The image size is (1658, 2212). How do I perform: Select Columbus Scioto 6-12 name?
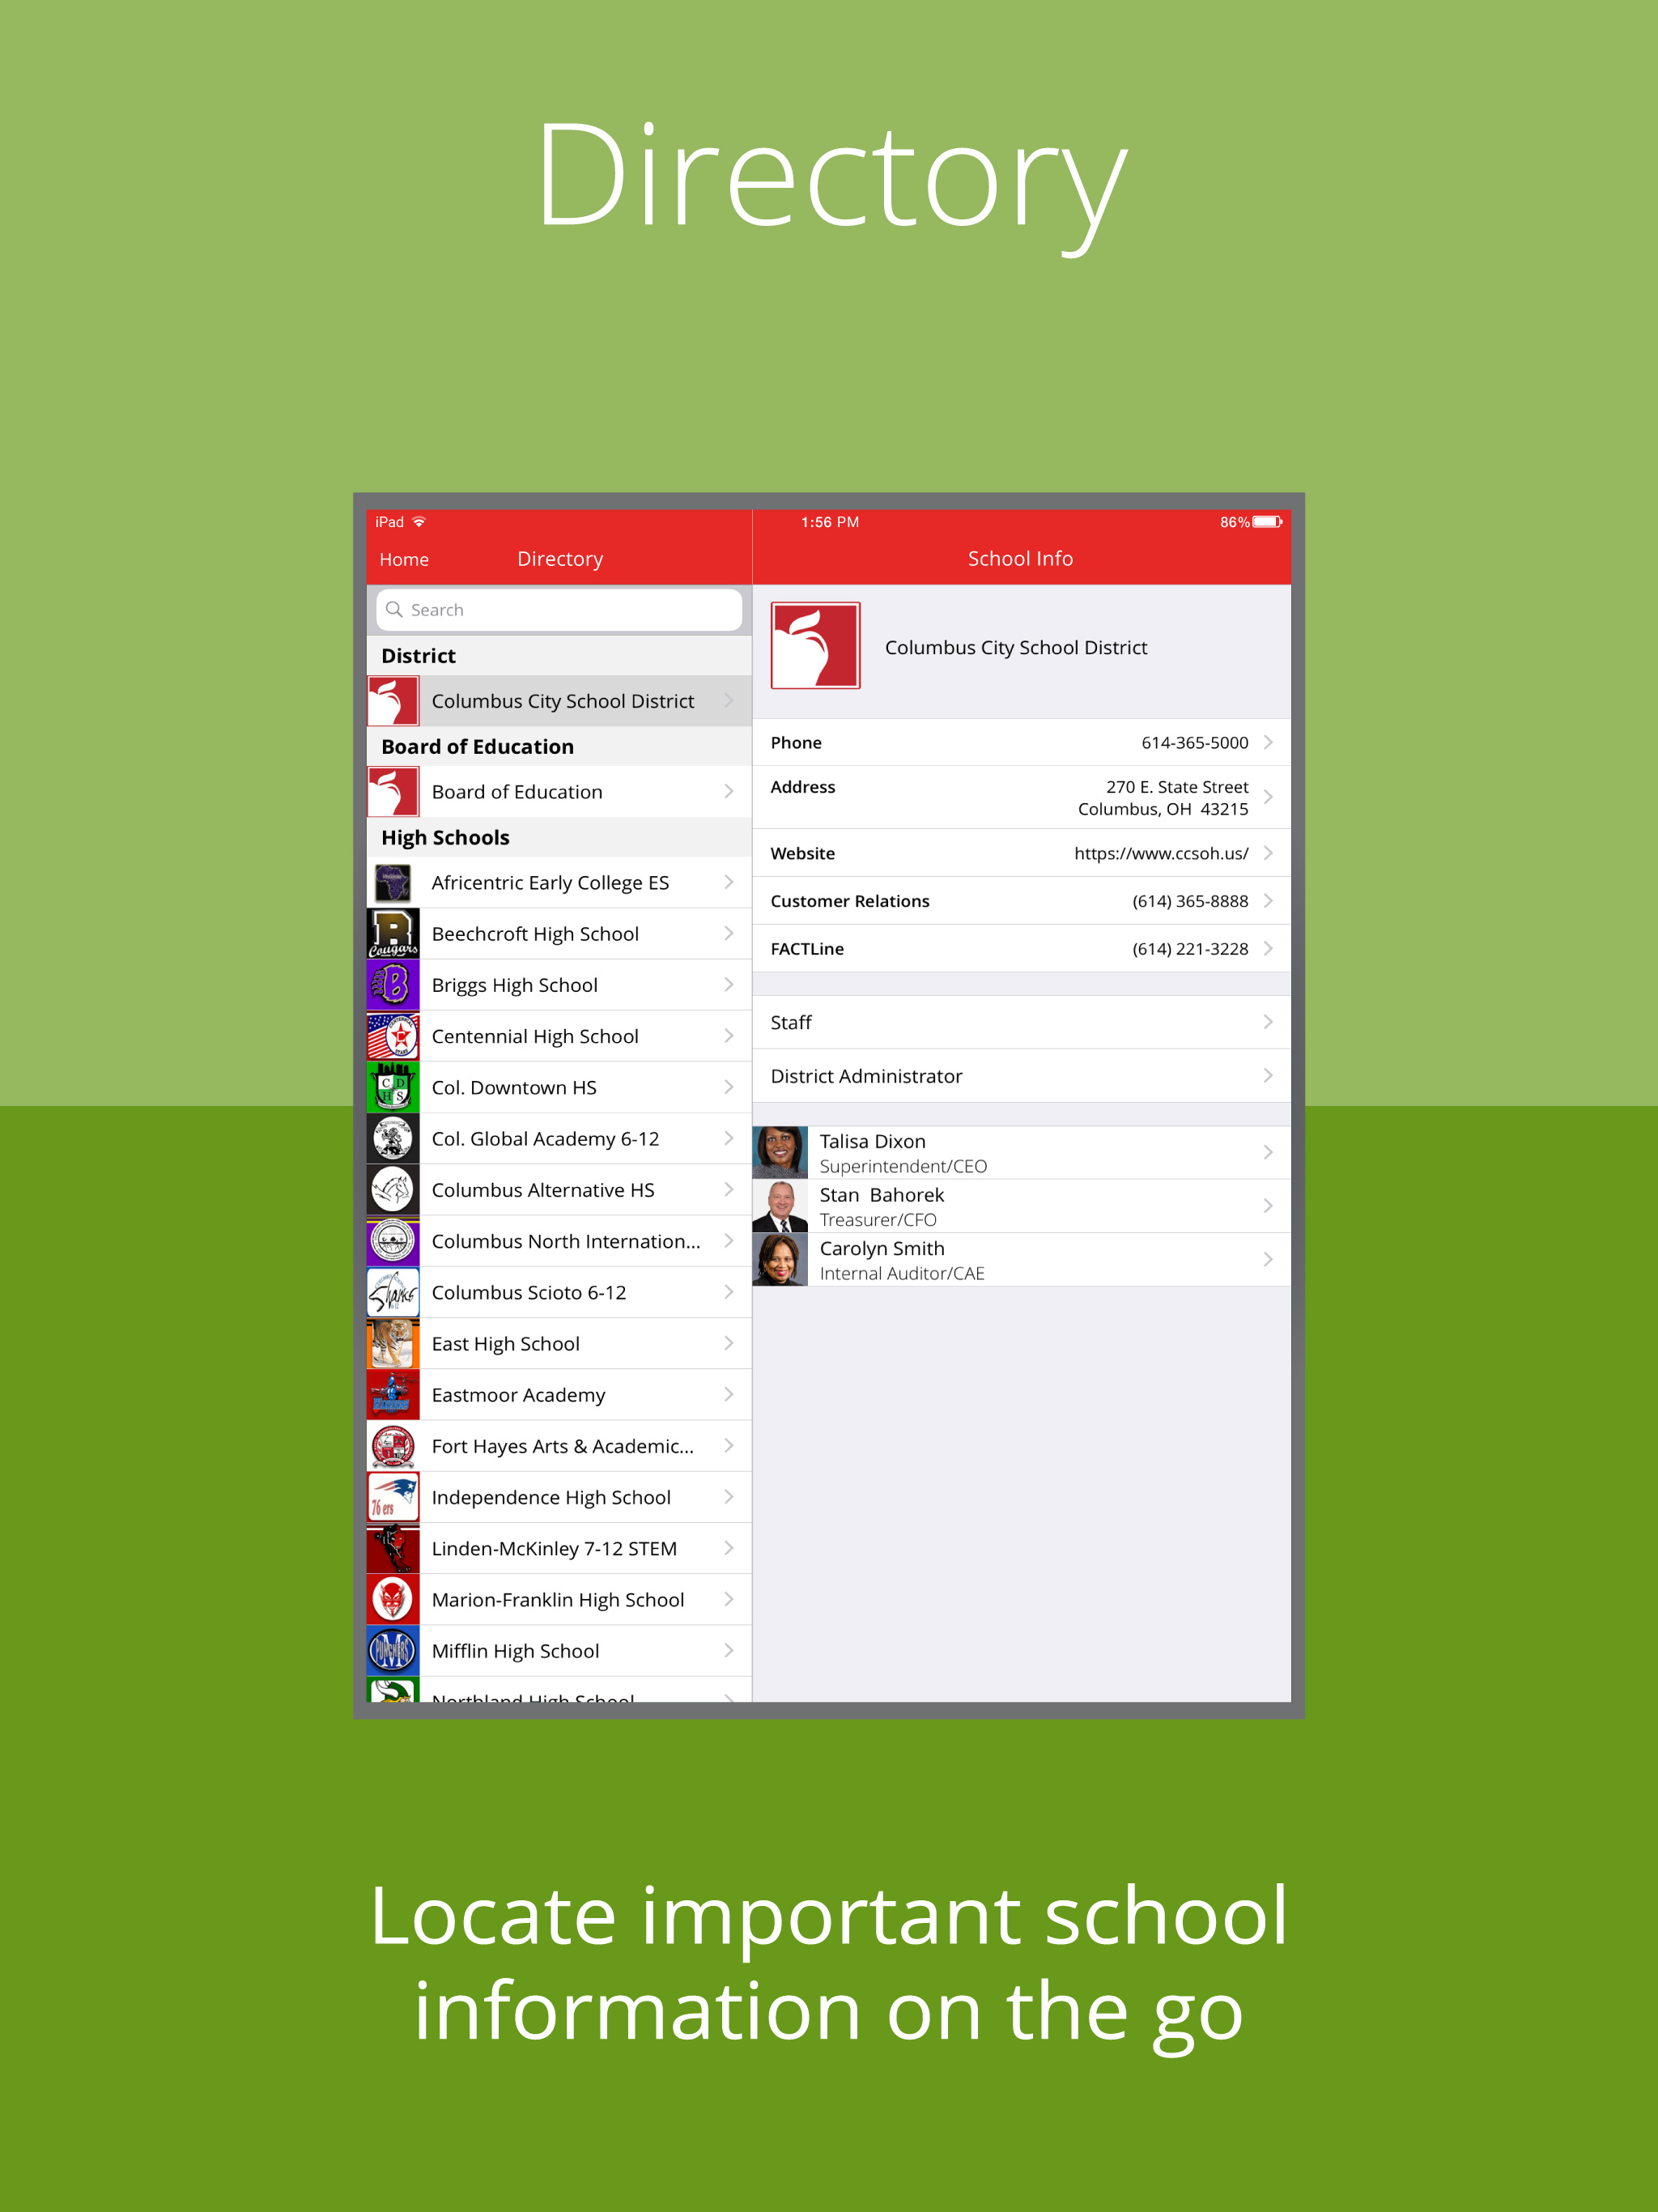(529, 1293)
